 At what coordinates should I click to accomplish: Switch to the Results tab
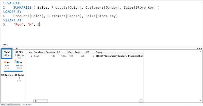click(9, 104)
